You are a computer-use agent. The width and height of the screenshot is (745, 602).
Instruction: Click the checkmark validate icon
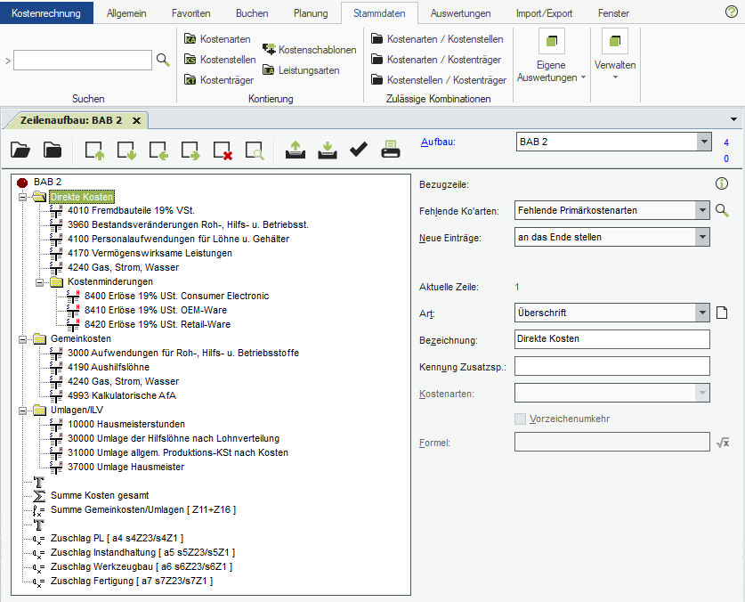click(359, 150)
